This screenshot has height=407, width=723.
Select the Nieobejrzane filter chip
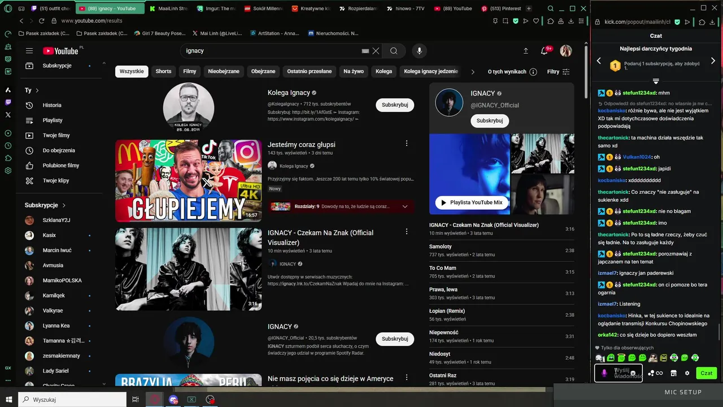click(224, 72)
